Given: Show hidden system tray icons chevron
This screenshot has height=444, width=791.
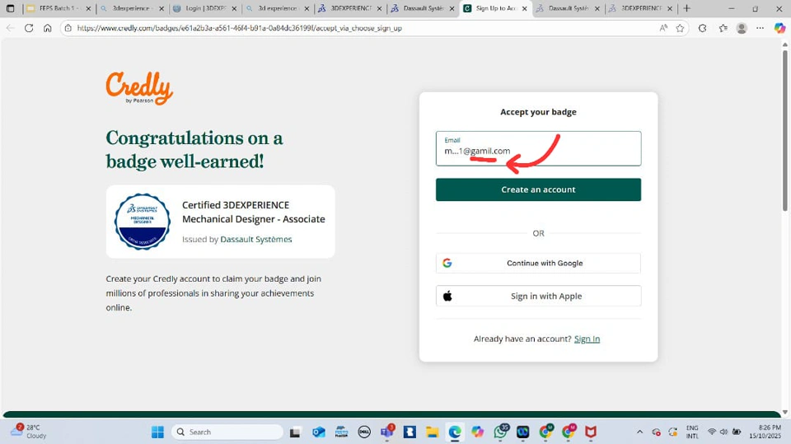Looking at the screenshot, I should (639, 432).
